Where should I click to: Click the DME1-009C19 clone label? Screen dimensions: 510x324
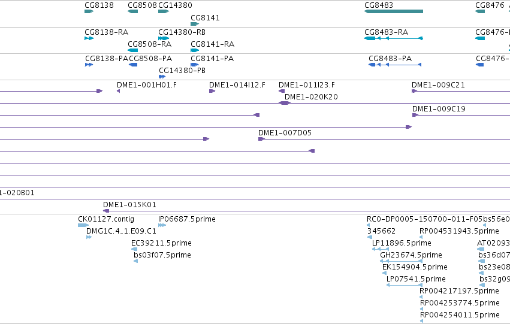[x=439, y=109]
